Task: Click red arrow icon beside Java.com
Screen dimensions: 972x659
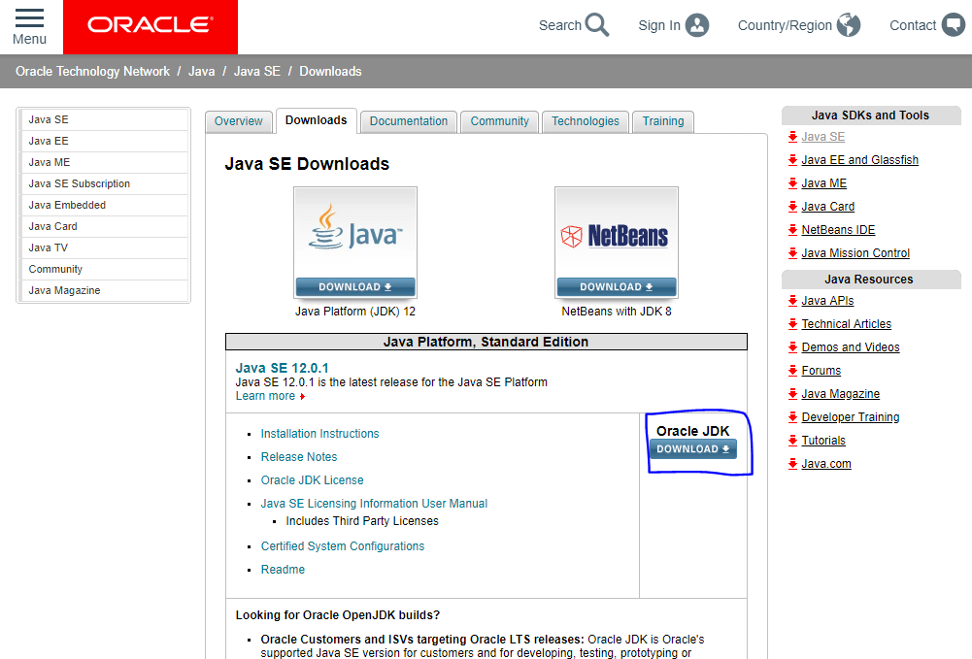Action: tap(792, 463)
